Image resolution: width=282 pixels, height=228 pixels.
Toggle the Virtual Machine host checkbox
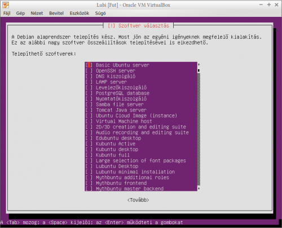point(89,122)
